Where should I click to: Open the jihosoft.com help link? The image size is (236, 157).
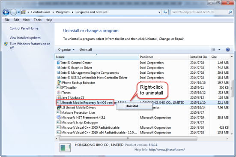[167, 150]
